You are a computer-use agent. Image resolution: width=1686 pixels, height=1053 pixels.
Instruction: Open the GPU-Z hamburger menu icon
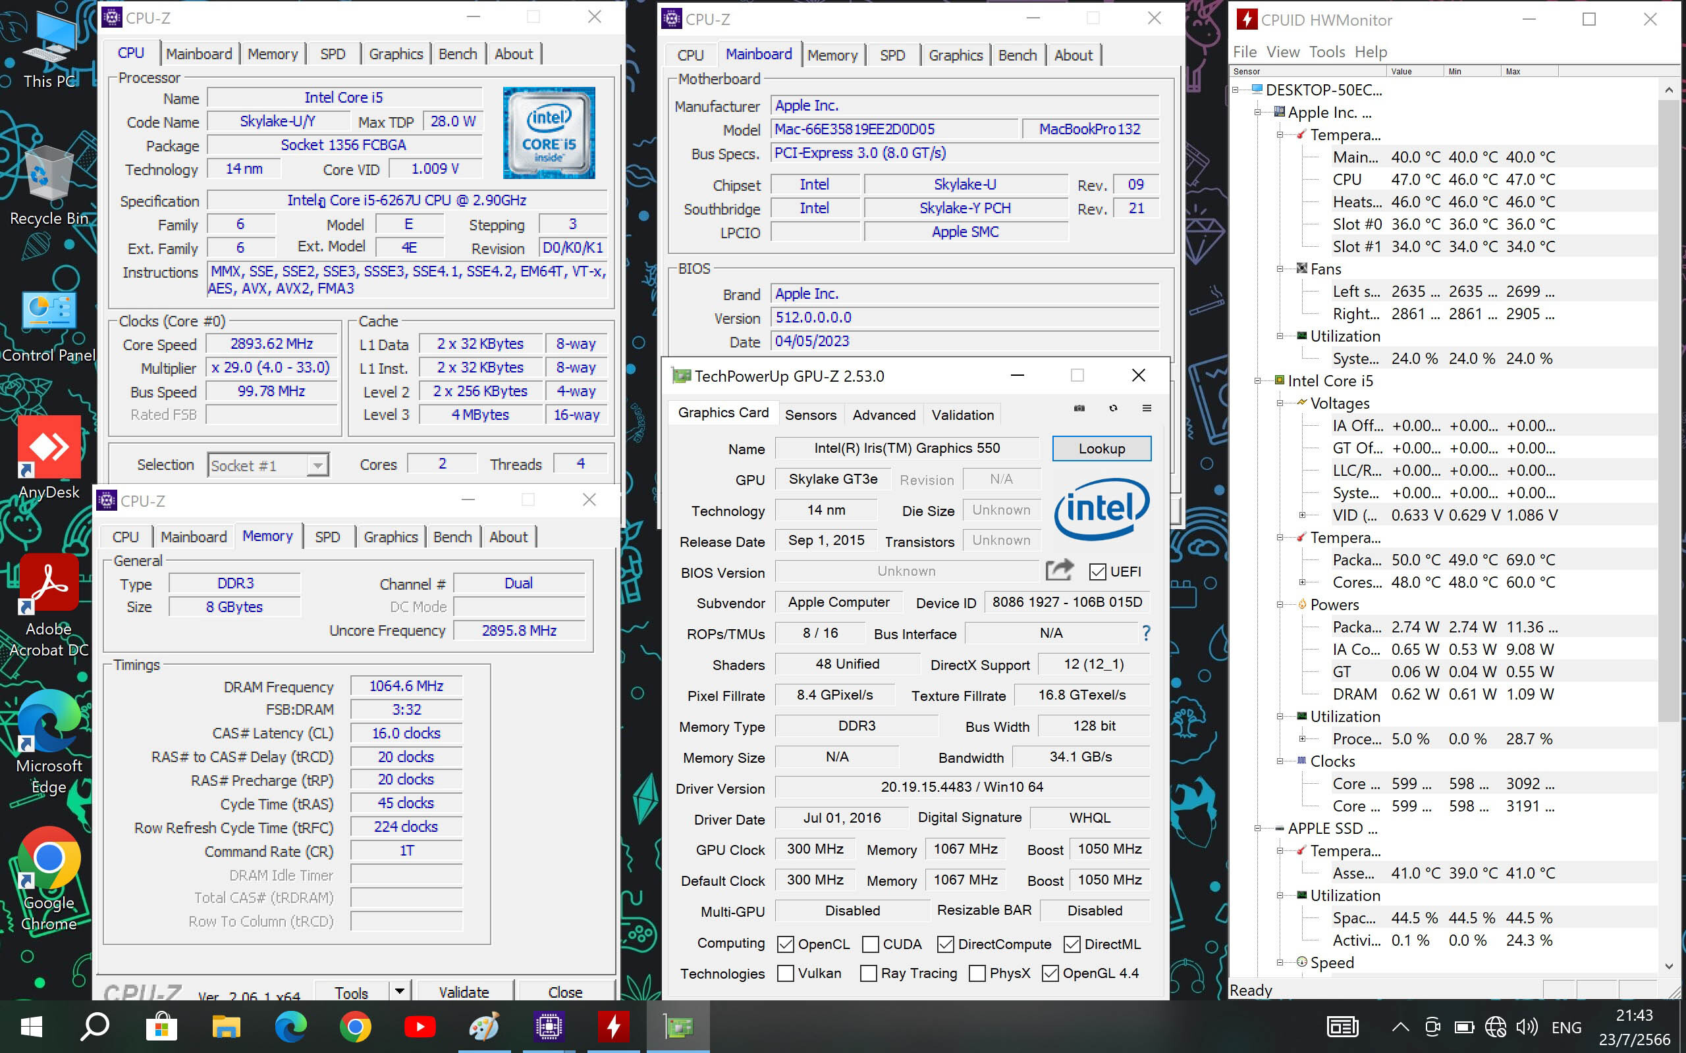pyautogui.click(x=1147, y=408)
